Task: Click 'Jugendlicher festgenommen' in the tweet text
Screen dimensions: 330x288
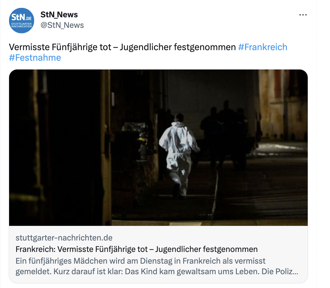Action: 178,47
